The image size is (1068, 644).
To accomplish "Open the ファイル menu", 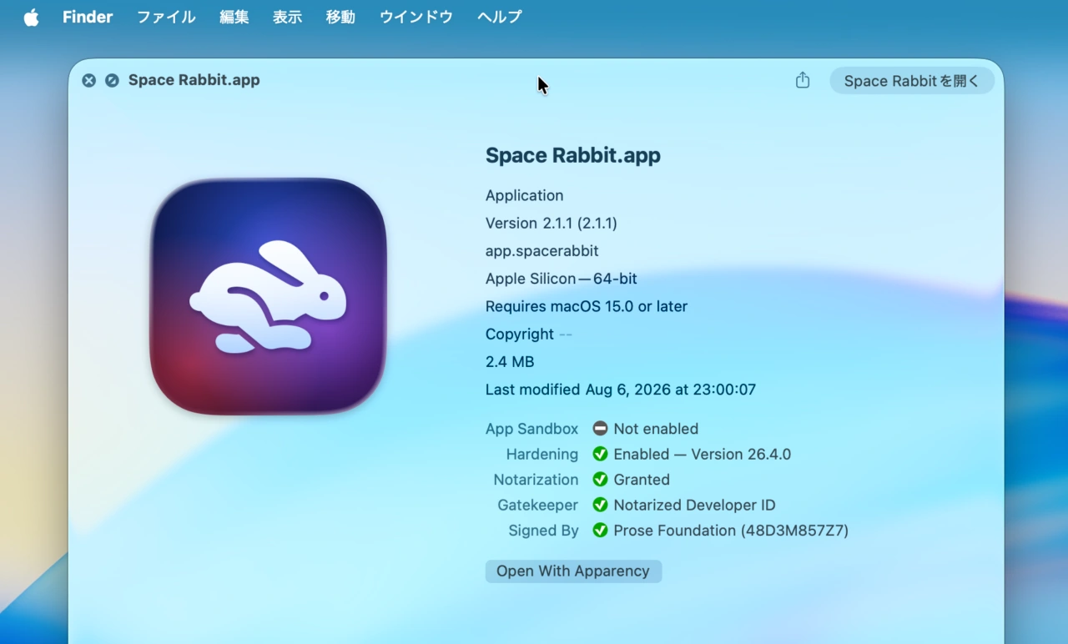I will [x=166, y=17].
